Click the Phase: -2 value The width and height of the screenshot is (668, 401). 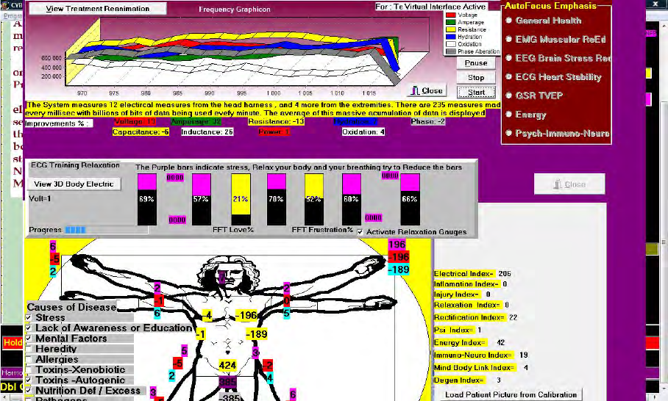pyautogui.click(x=428, y=122)
